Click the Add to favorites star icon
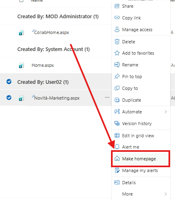 117,53
